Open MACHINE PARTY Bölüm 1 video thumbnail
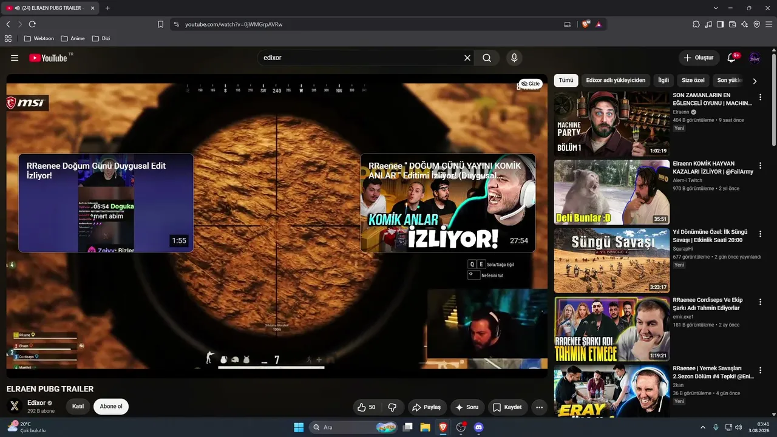 [x=612, y=124]
